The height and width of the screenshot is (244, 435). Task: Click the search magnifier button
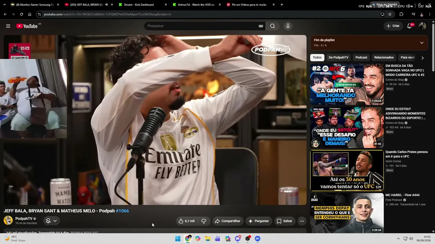[x=273, y=26]
